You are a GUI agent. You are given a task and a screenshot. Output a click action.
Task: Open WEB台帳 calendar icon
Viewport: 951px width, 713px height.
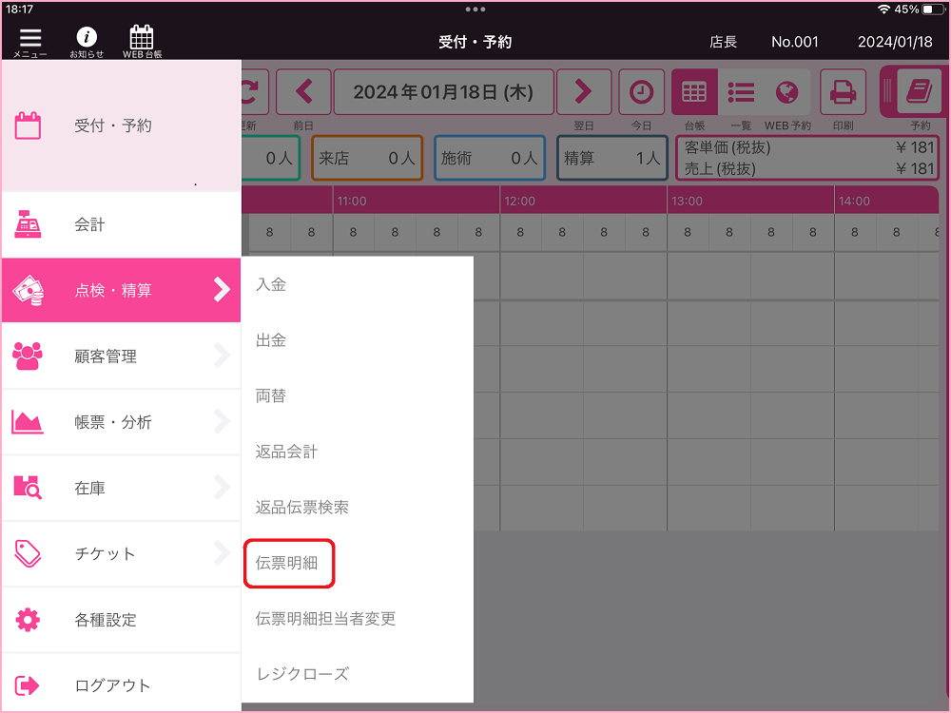pos(142,40)
